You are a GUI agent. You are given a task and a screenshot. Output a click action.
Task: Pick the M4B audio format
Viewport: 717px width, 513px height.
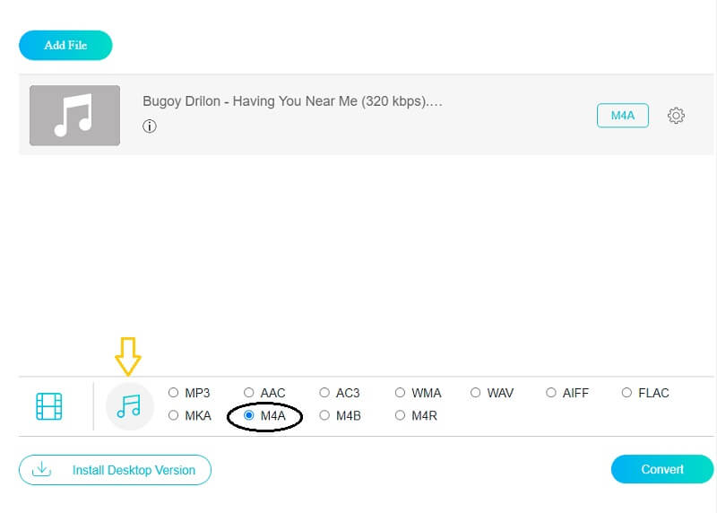coord(324,416)
